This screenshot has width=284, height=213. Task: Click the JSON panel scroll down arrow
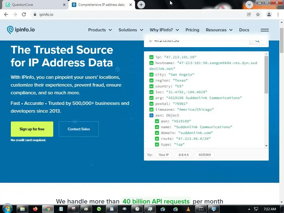[x=266, y=146]
